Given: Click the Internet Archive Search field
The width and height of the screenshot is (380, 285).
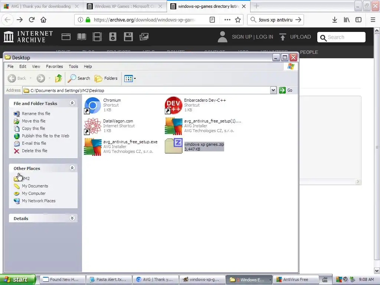Looking at the screenshot, I should click(x=341, y=37).
